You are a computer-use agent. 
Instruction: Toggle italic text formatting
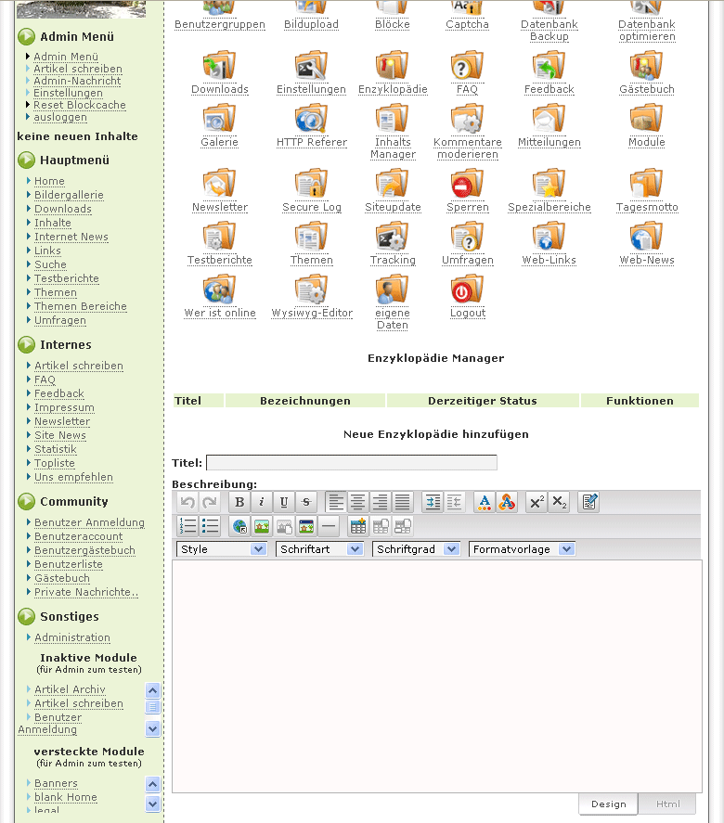tap(262, 503)
